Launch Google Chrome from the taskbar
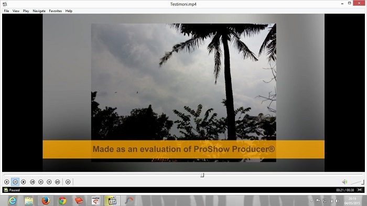 tap(62, 201)
